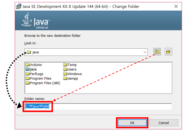Select the Users folder
186x132 pixels.
click(x=70, y=69)
